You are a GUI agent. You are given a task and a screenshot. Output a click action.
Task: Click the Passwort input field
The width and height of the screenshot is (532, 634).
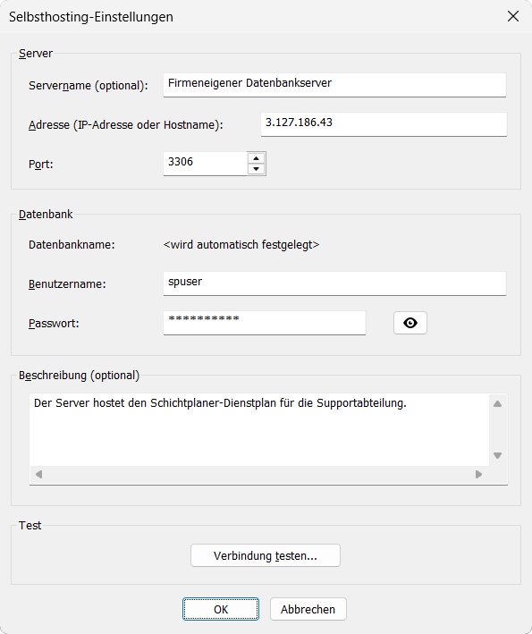(265, 323)
